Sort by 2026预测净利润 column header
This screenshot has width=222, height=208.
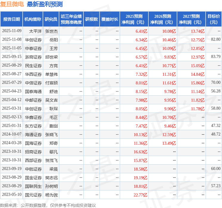pyautogui.click(x=163, y=19)
